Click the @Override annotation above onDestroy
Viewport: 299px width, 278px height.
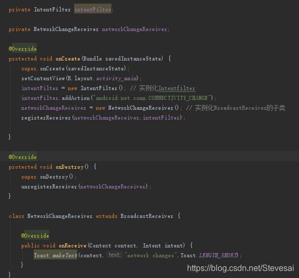tap(23, 157)
